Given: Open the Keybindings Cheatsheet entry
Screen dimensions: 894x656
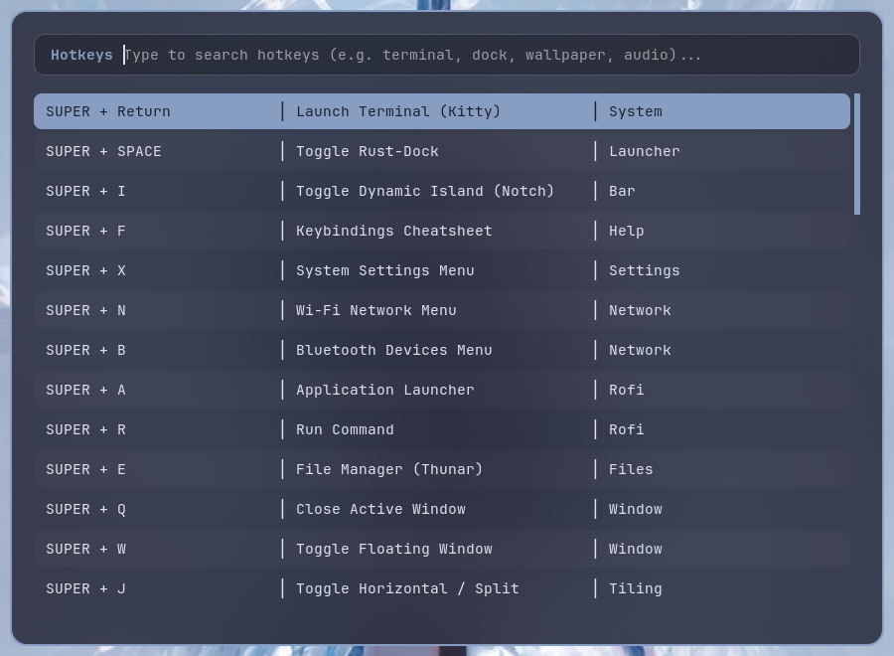Looking at the screenshot, I should click(442, 231).
